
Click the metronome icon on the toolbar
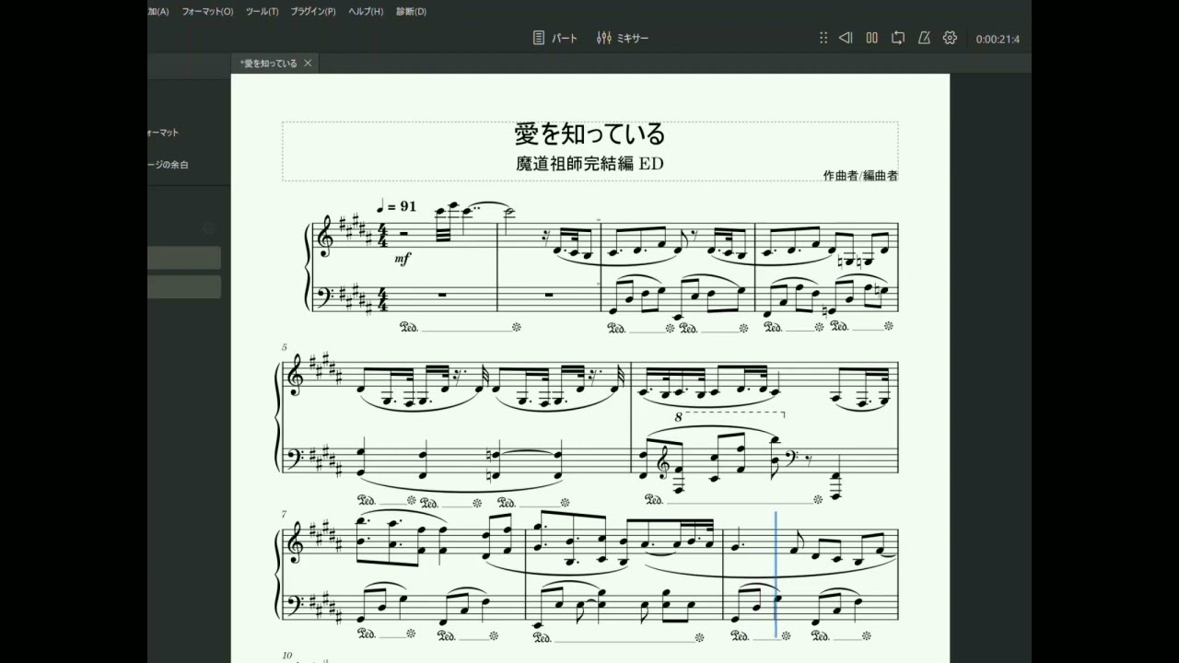point(923,38)
